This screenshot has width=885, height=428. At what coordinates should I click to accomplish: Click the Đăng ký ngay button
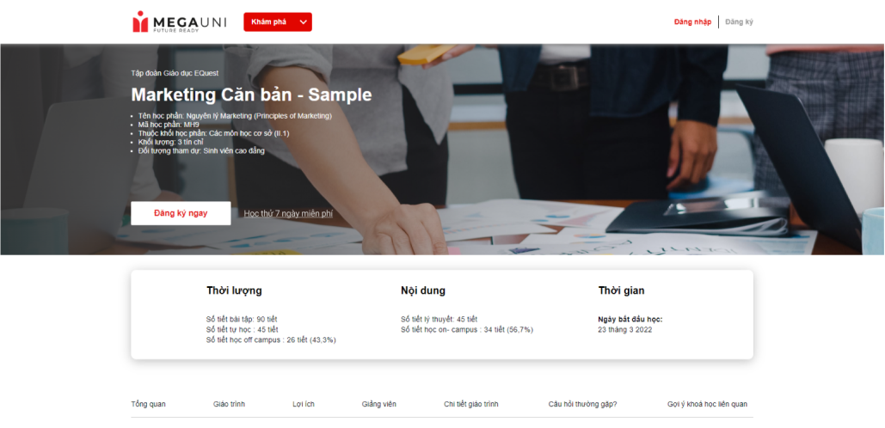[x=181, y=213]
